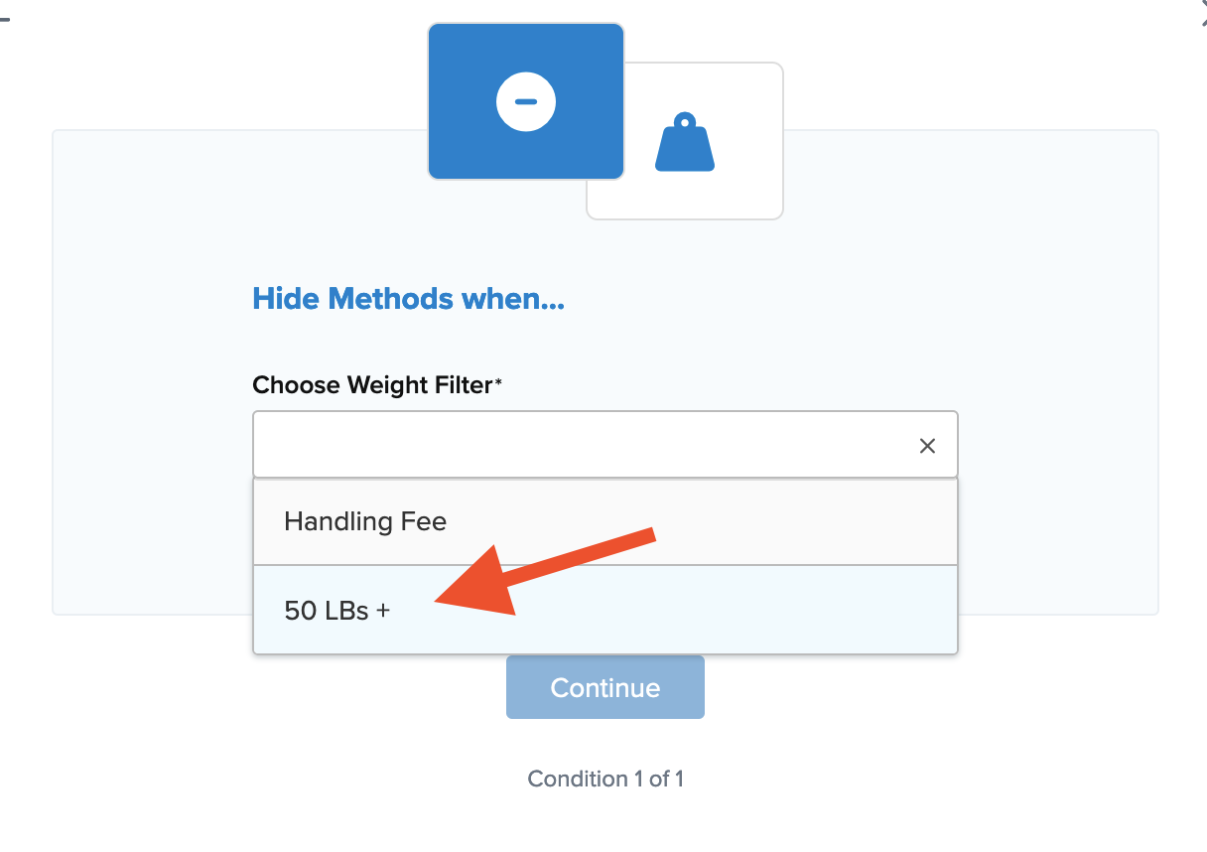Image resolution: width=1207 pixels, height=852 pixels.
Task: Click the Handling Fee text in list
Action: pos(365,521)
